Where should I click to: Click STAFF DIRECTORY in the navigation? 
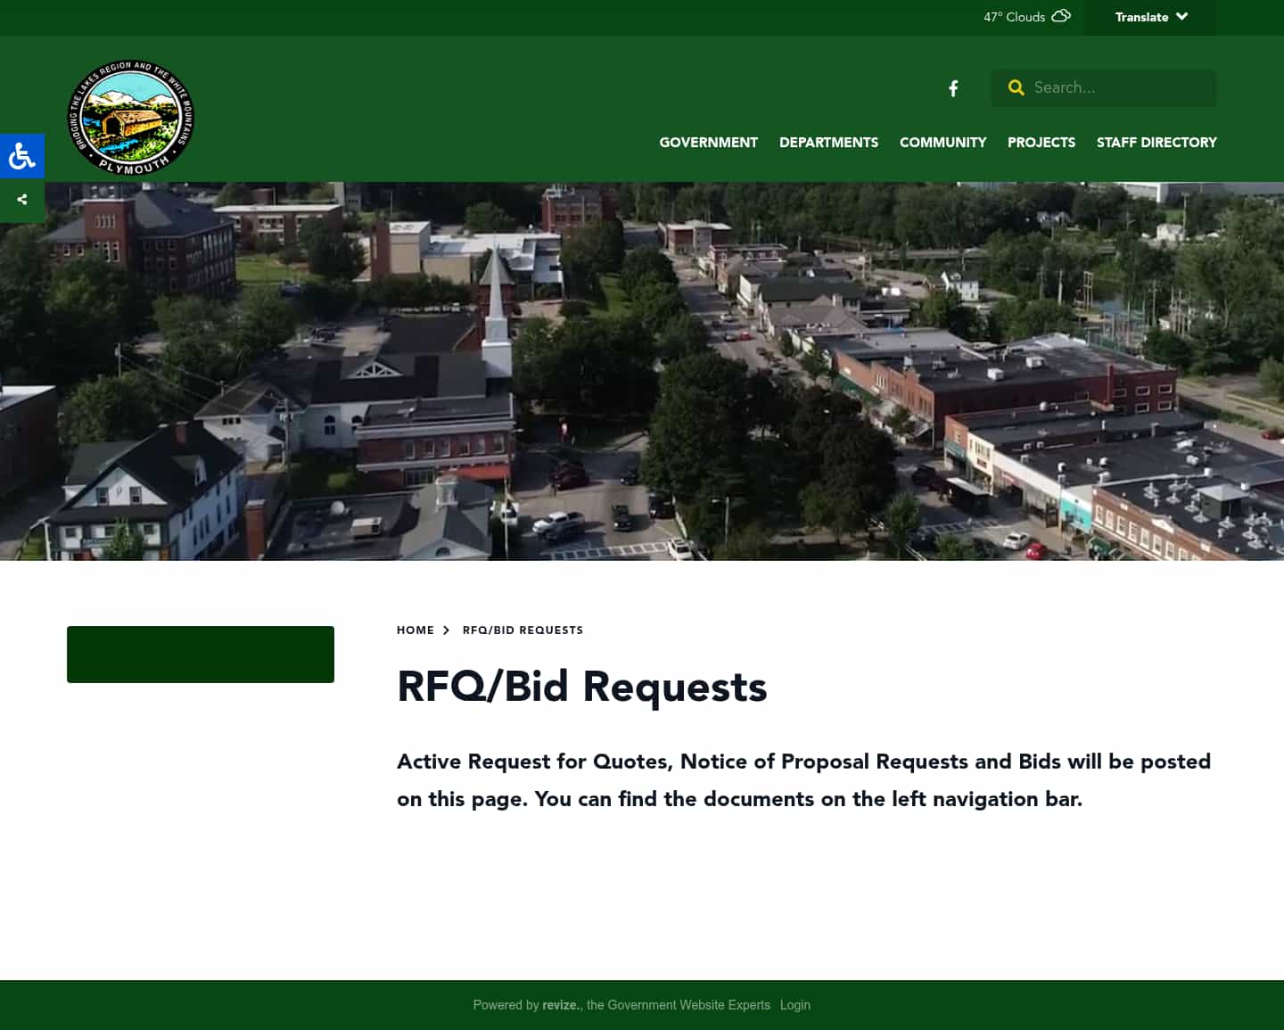(x=1156, y=143)
